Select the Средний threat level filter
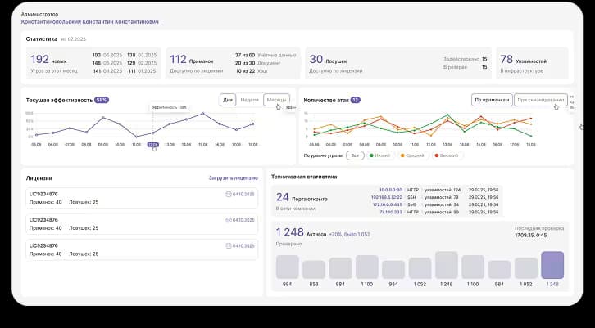The height and width of the screenshot is (328, 595). point(414,155)
